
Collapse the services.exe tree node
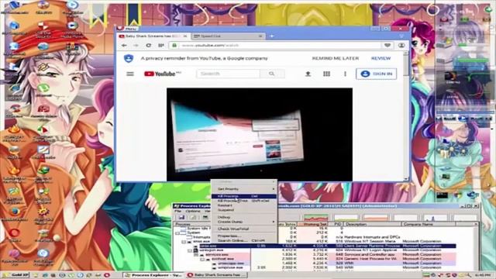196,255
